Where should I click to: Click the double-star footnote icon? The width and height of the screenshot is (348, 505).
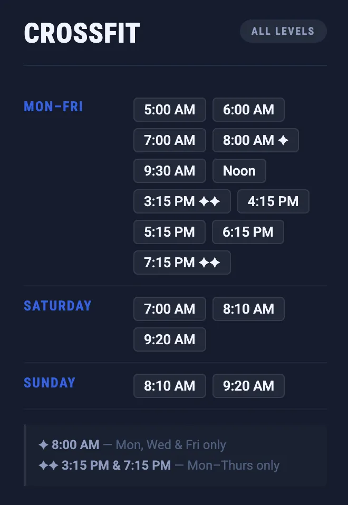tap(49, 465)
